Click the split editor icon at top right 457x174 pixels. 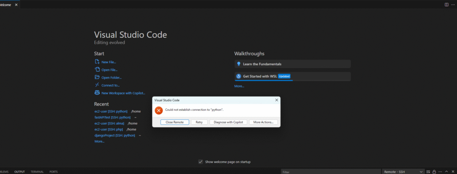tap(446, 4)
